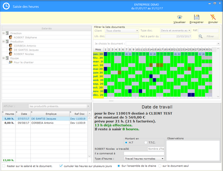
Task: Open the Type d'heures dropdown
Action: (162, 159)
